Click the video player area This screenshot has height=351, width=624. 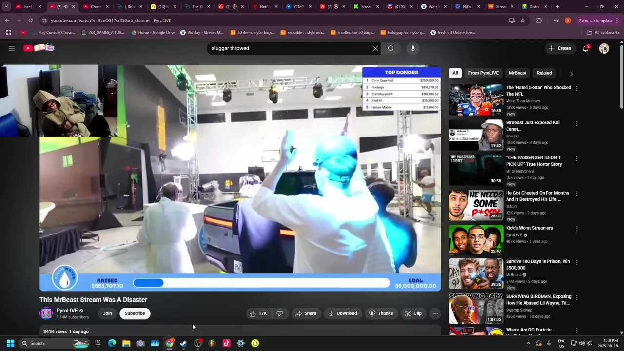click(240, 178)
